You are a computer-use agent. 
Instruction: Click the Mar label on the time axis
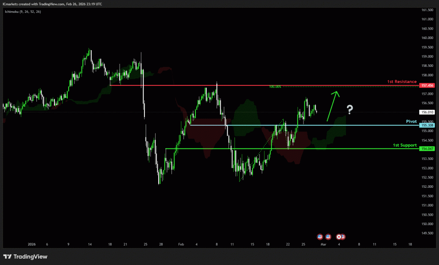tap(324, 244)
